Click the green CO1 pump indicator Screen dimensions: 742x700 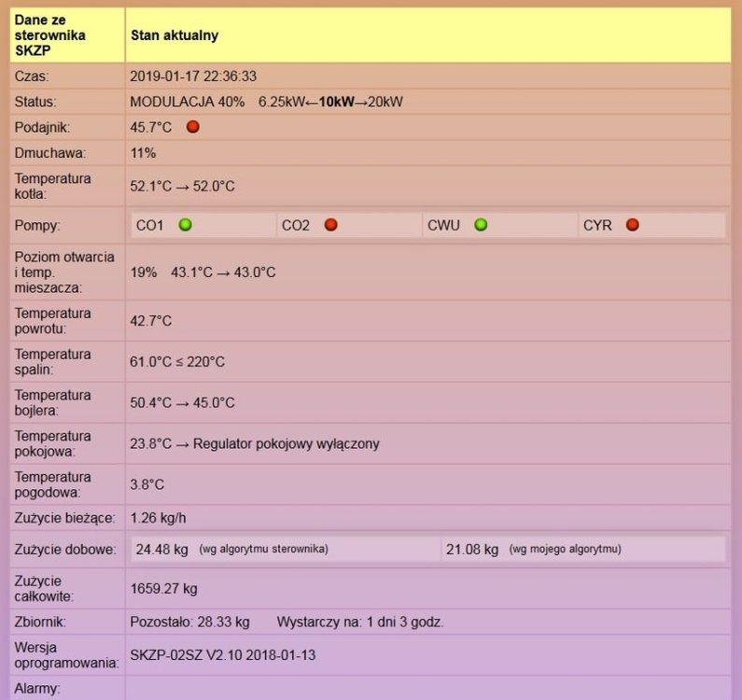pos(185,225)
